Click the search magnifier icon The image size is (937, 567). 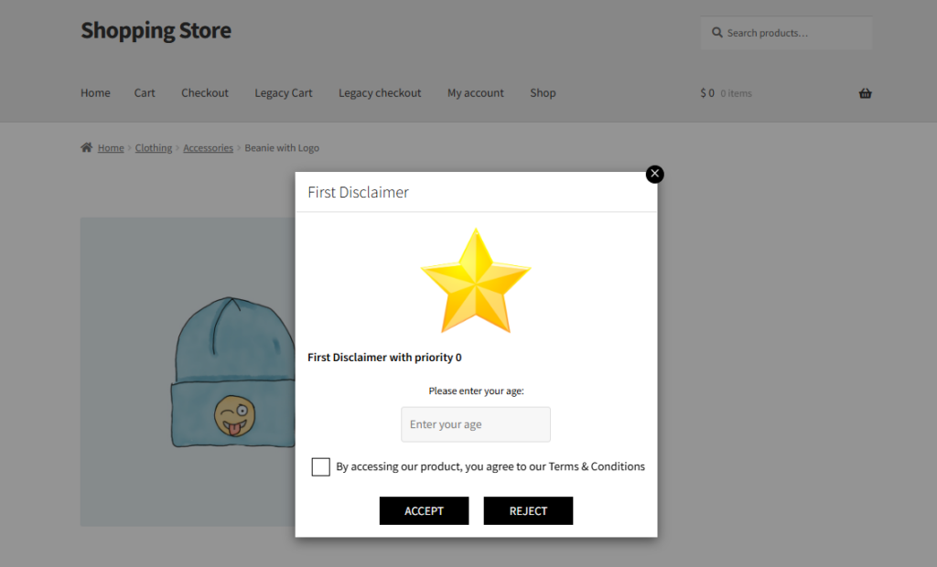[x=717, y=32]
